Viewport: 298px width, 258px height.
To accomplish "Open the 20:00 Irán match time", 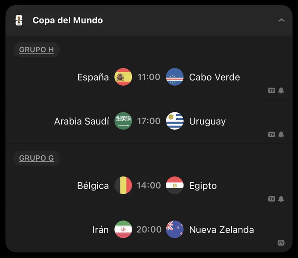I will [x=149, y=229].
